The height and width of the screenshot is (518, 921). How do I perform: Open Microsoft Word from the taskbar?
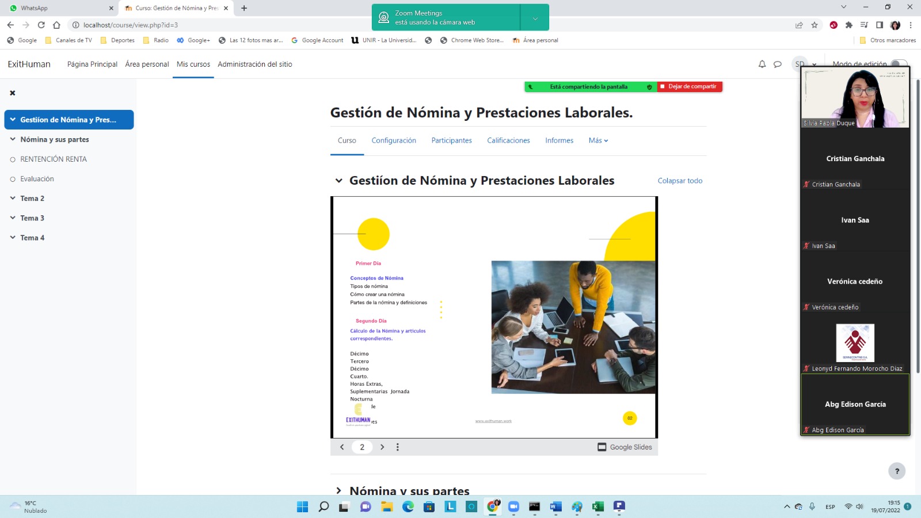click(x=555, y=506)
